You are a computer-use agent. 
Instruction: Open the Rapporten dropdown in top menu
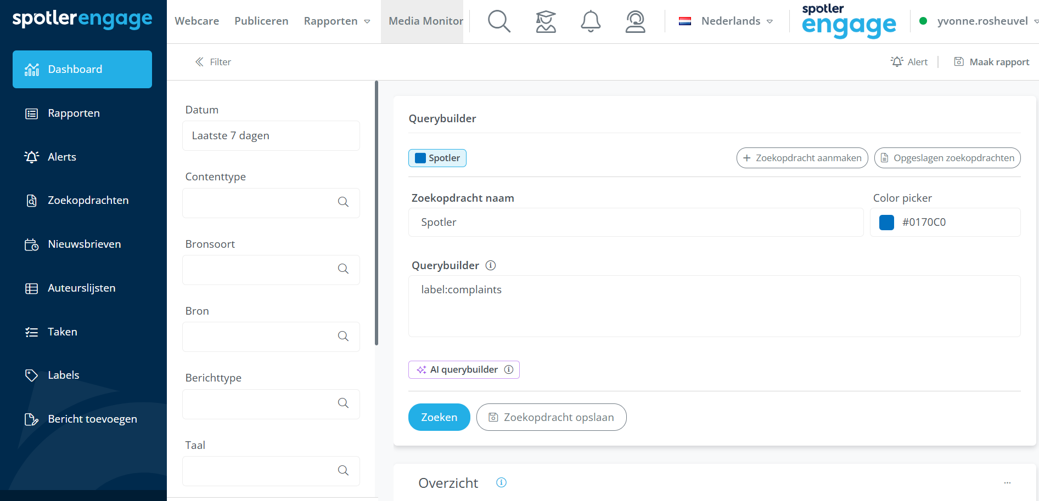tap(336, 21)
